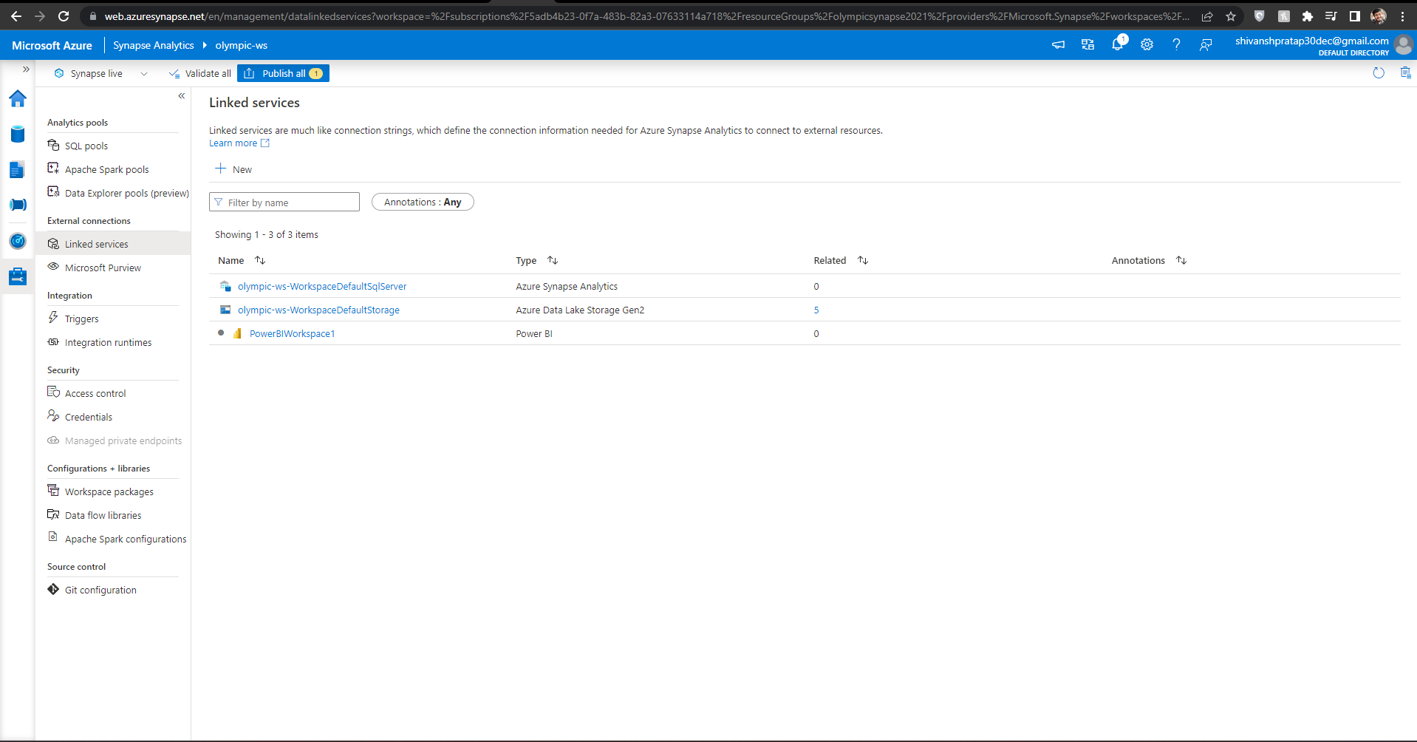The width and height of the screenshot is (1417, 742).
Task: Open the Monitor hub icon
Action: pos(18,241)
